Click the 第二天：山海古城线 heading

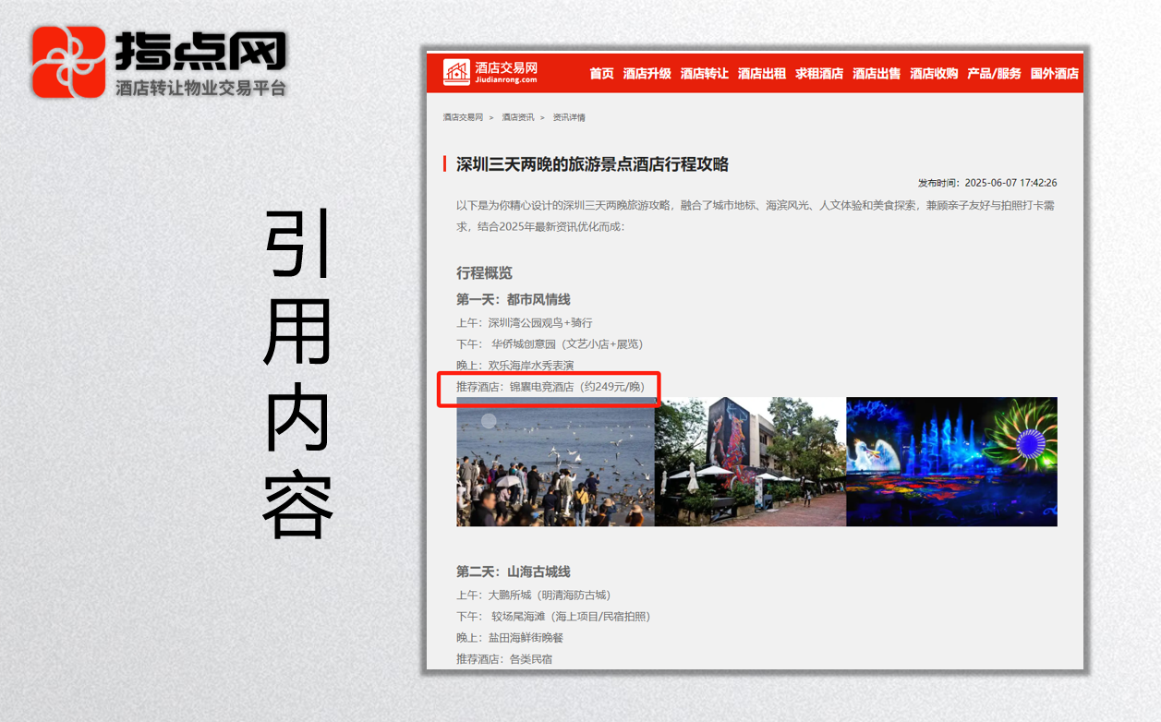click(x=514, y=572)
